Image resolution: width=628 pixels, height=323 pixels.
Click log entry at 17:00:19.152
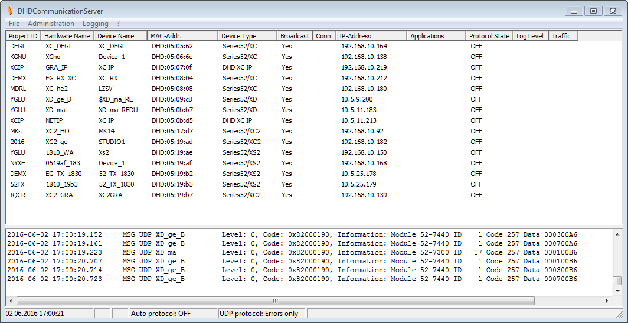292,234
